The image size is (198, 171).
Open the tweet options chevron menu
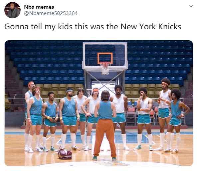pos(191,6)
